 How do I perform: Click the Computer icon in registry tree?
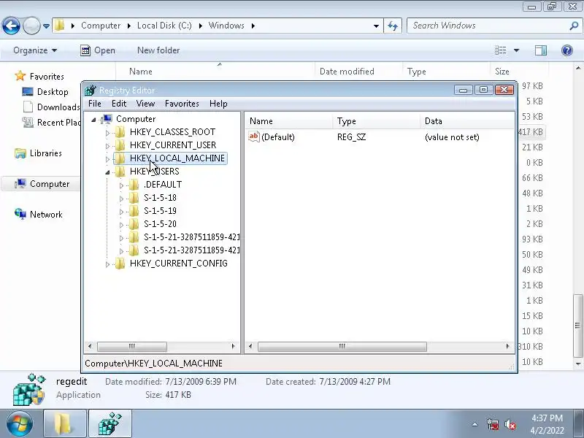point(107,119)
